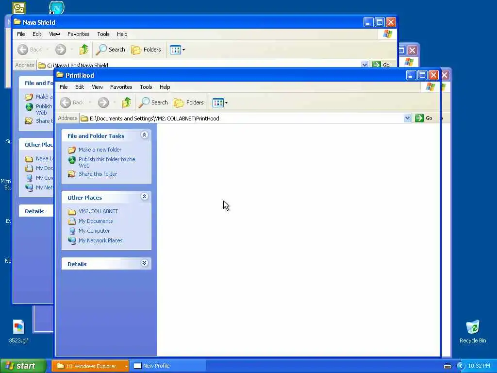Switch to New Profile taskbar item
The height and width of the screenshot is (373, 497).
[167, 366]
